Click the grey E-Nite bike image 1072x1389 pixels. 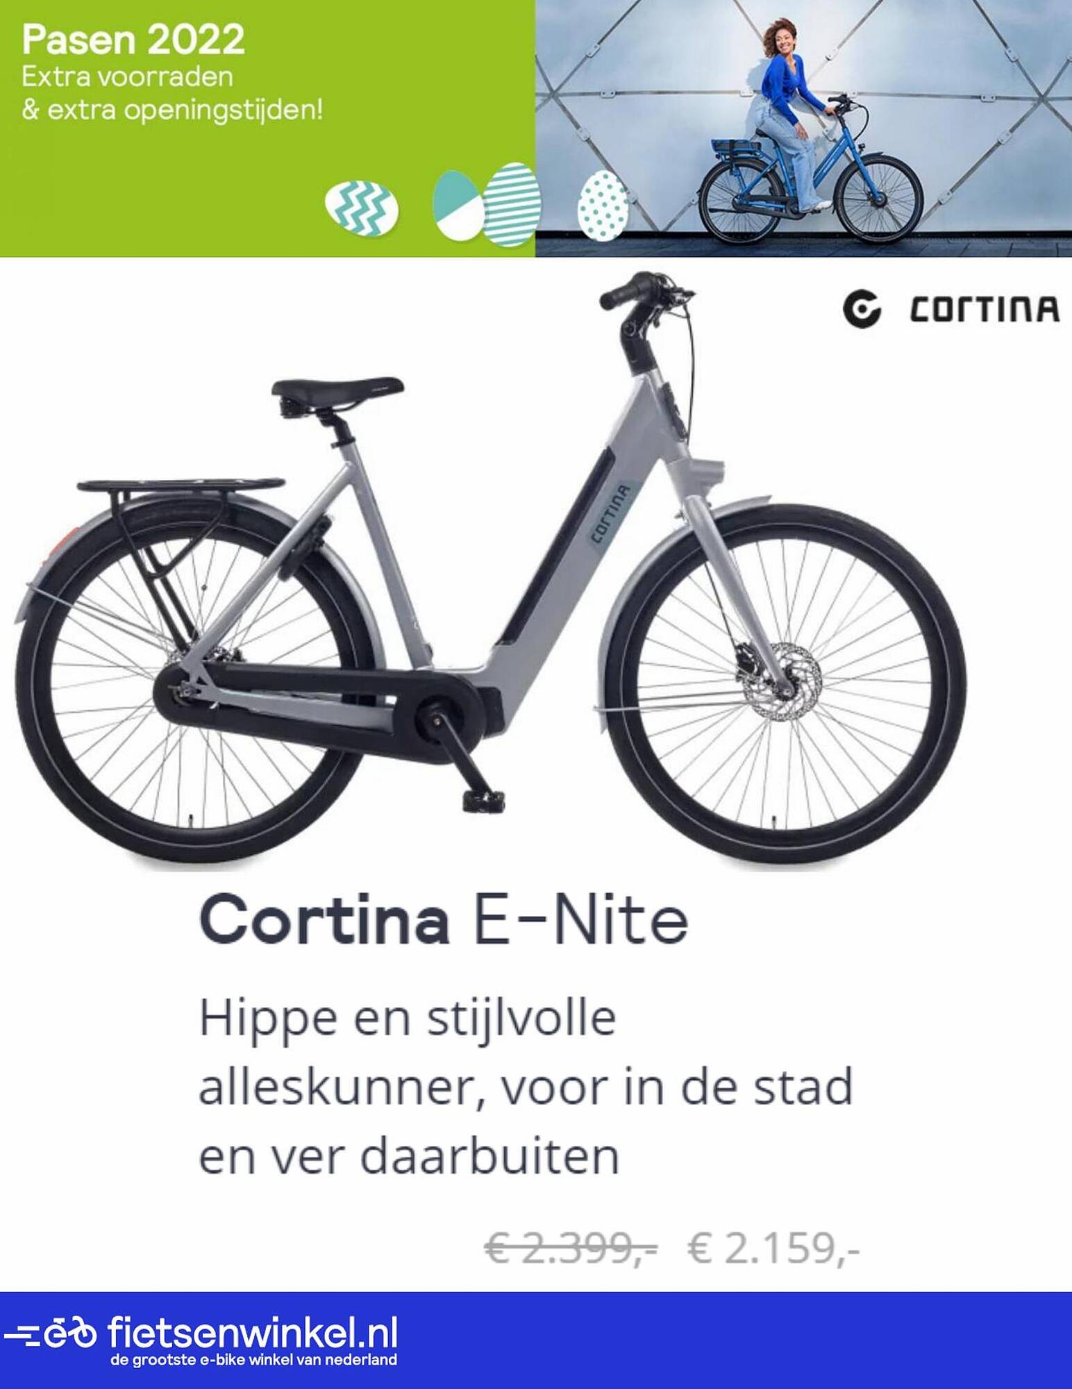click(x=489, y=569)
